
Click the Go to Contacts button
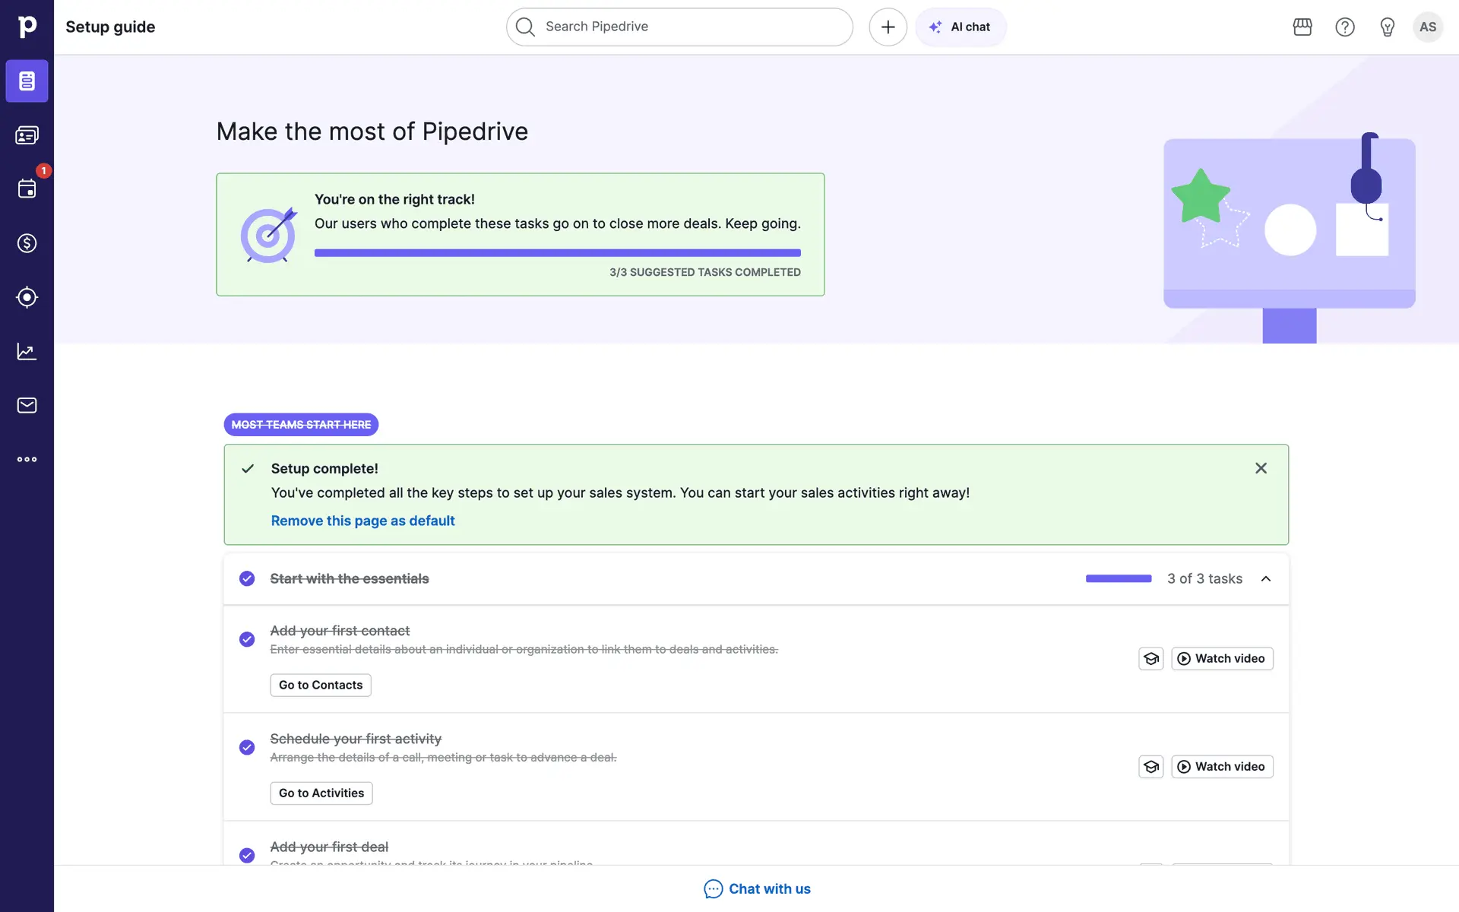[321, 685]
